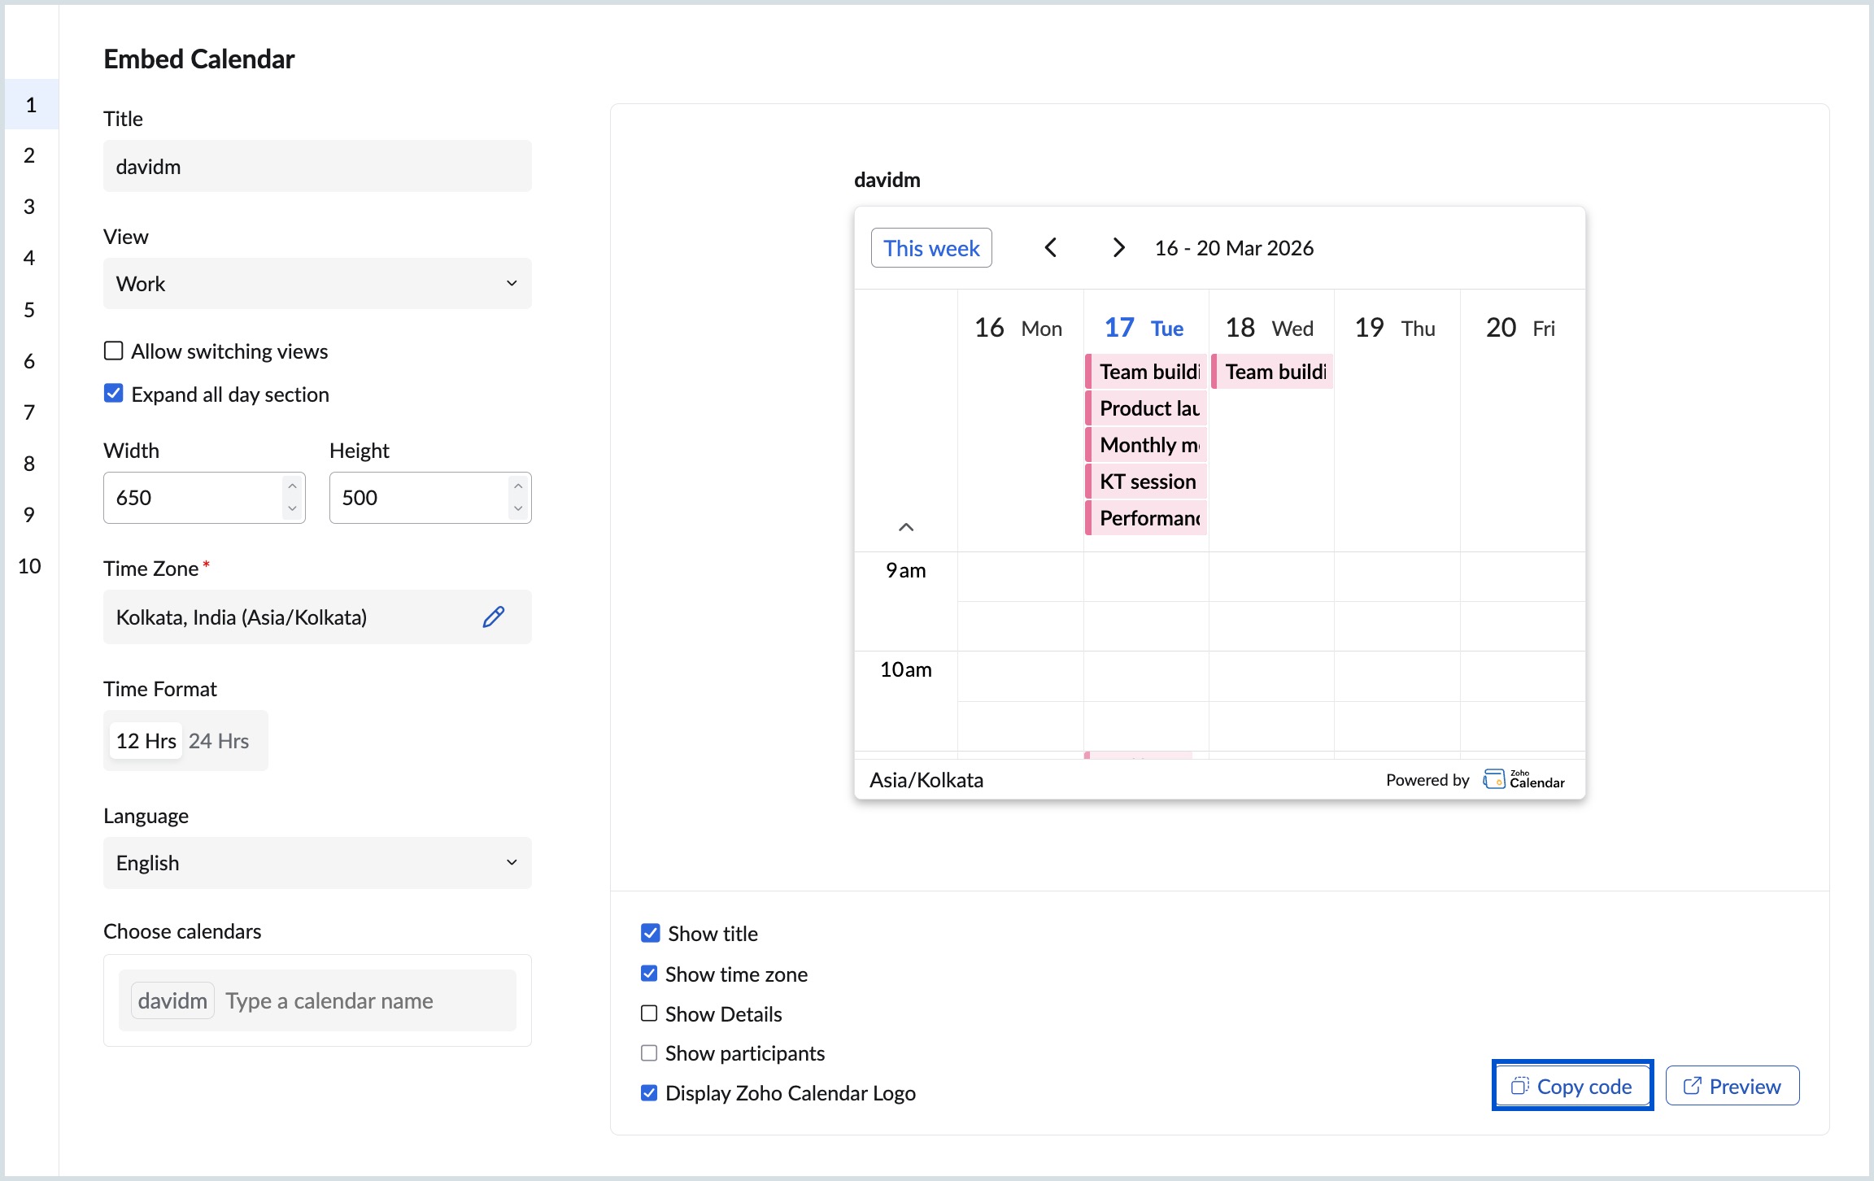Select 12 Hrs time format

point(146,740)
